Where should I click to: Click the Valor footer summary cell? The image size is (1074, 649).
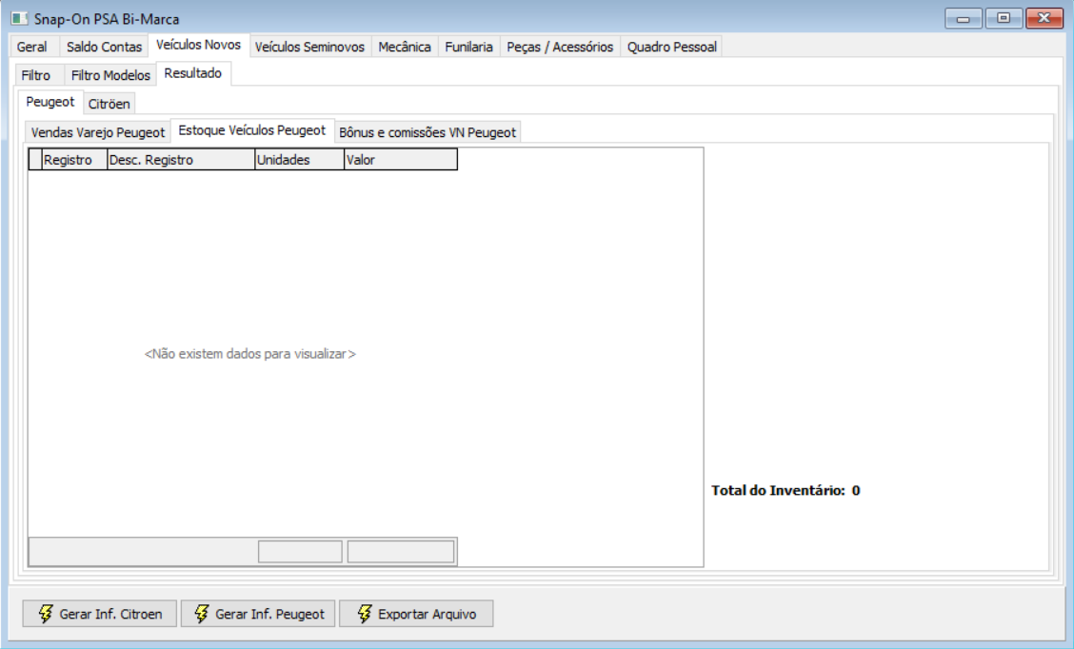pos(401,552)
